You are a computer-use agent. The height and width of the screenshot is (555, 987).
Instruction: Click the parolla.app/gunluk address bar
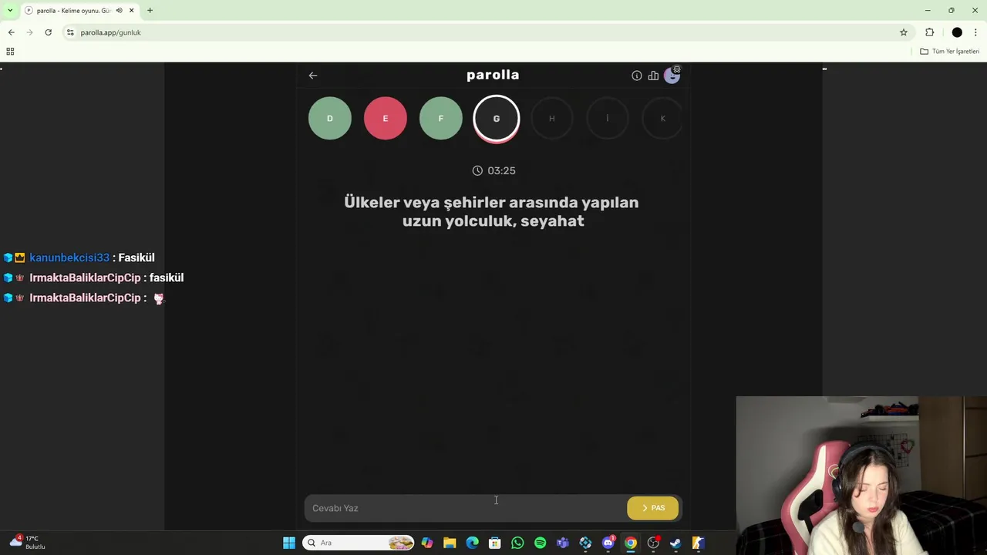click(486, 32)
